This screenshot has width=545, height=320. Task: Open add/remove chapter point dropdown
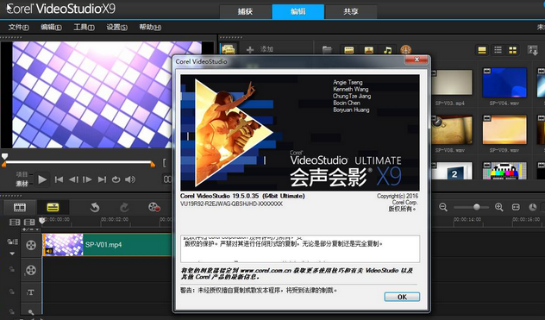coord(31,229)
